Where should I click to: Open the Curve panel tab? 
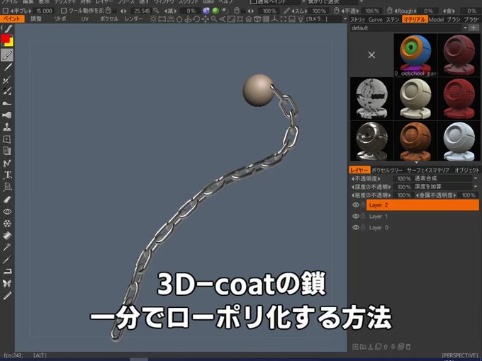click(x=375, y=20)
